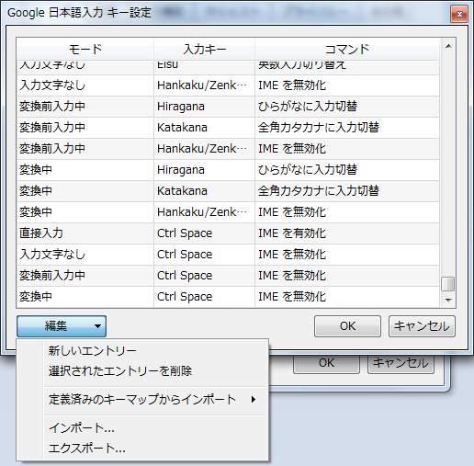Click Hiragana key in 変換前入力中 row

[205, 107]
